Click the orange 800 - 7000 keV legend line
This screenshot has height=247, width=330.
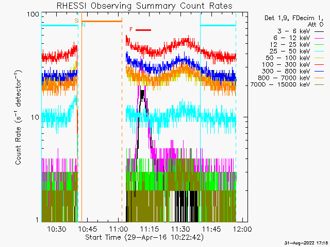point(319,79)
